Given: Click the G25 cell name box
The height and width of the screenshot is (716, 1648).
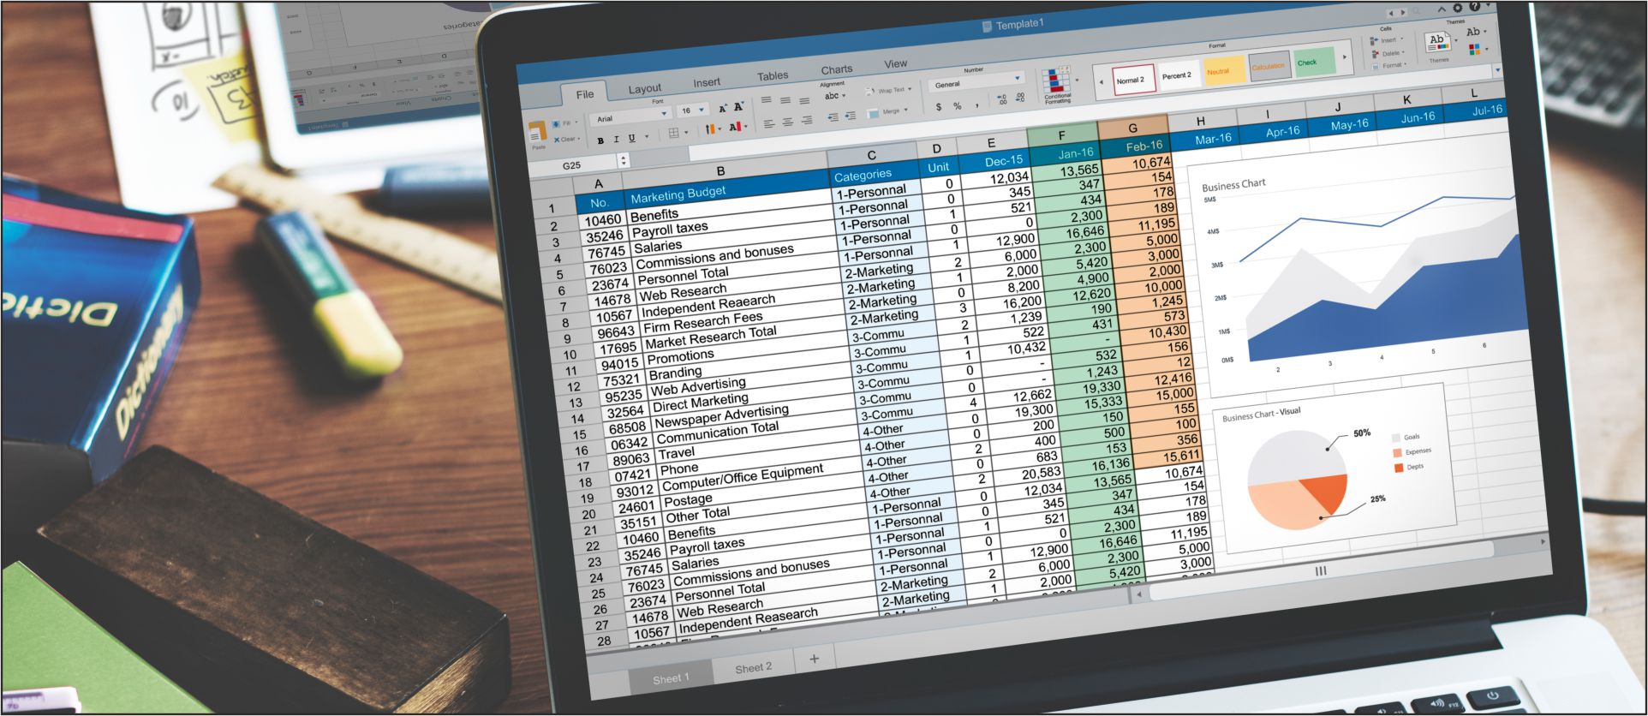Looking at the screenshot, I should (572, 164).
